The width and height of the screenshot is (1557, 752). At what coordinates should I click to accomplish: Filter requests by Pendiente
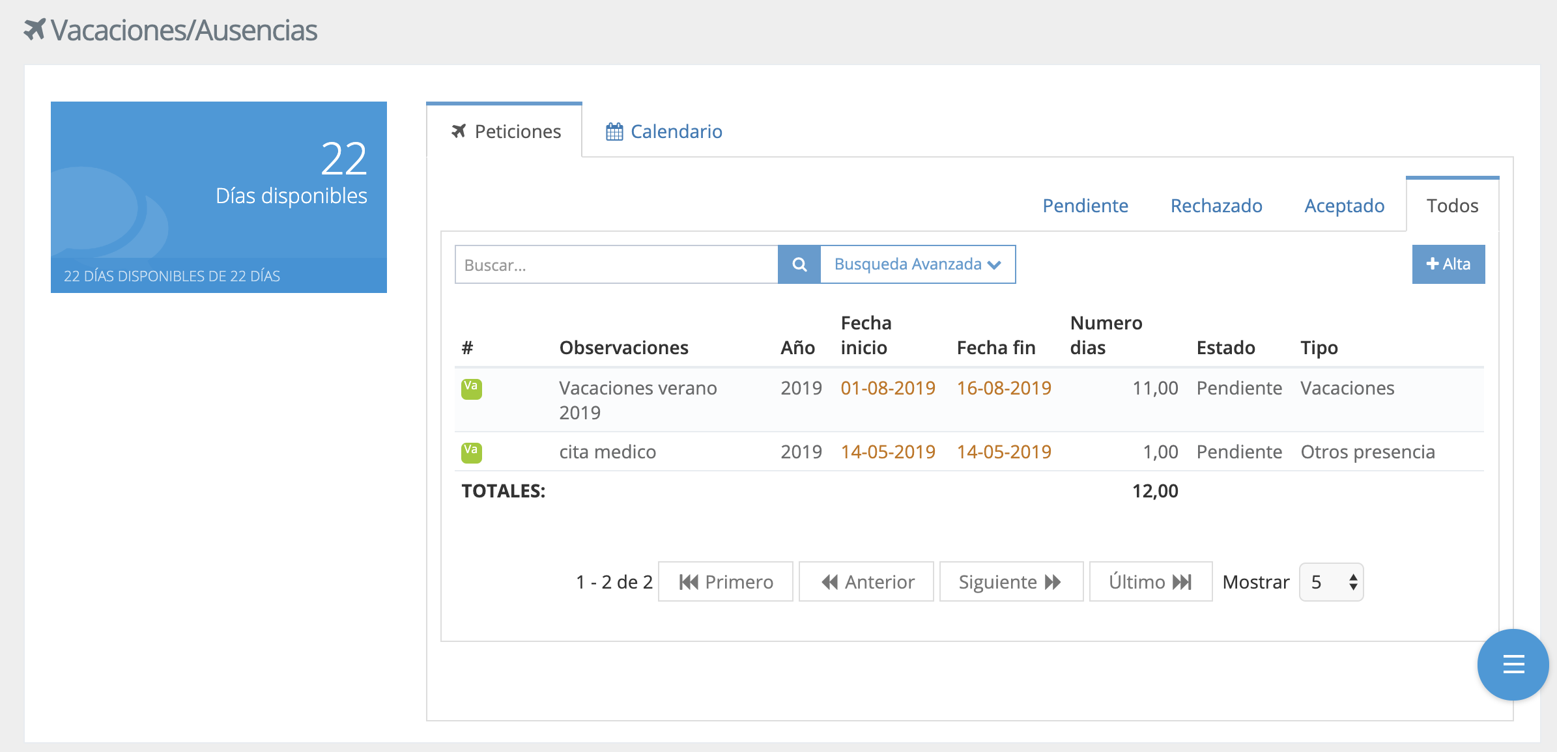coord(1085,206)
